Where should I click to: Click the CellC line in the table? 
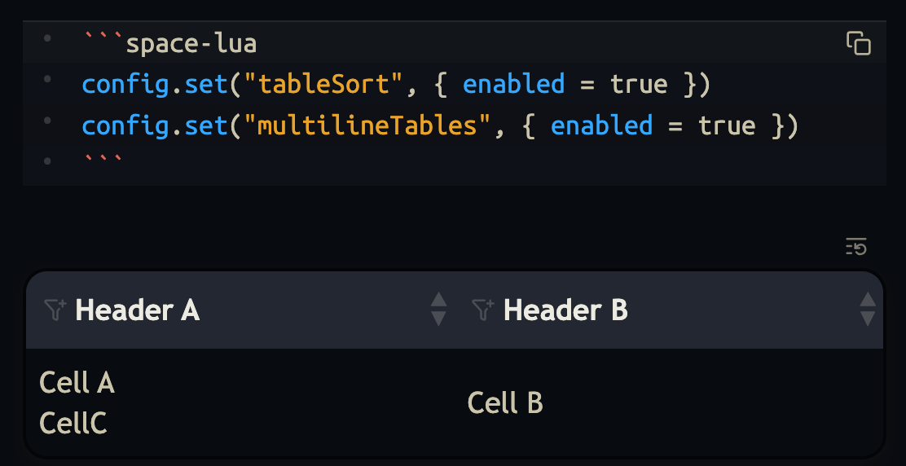tap(73, 424)
